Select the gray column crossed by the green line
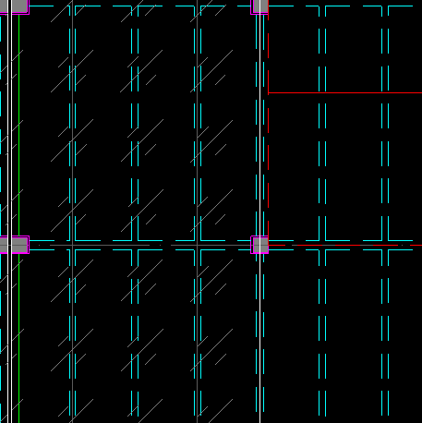Viewport: 422px width, 423px height. pos(14,245)
